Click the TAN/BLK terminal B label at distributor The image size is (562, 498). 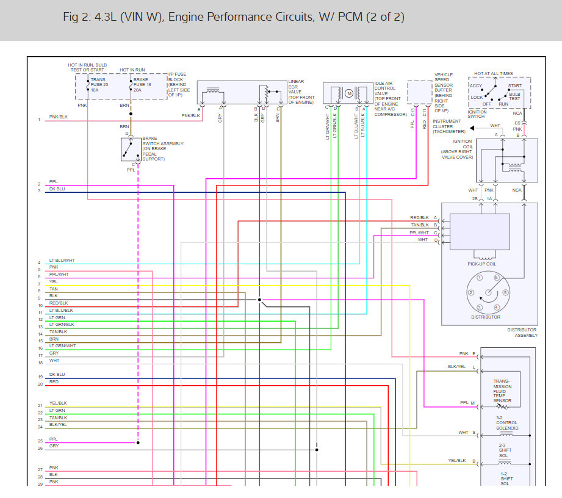(424, 225)
